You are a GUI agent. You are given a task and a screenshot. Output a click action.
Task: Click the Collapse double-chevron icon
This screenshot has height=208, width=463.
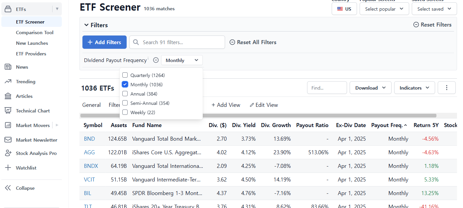[x=8, y=188]
